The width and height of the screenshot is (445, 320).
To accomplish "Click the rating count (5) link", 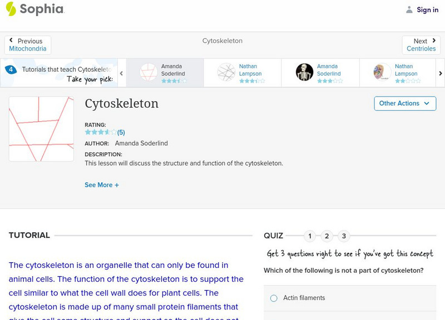I will 121,133.
